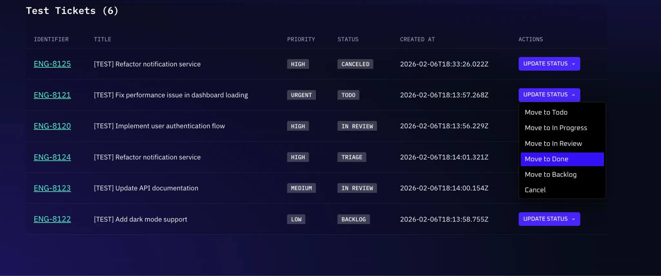Click timestamp 2026-02-06T18:14:01.321Z

444,157
